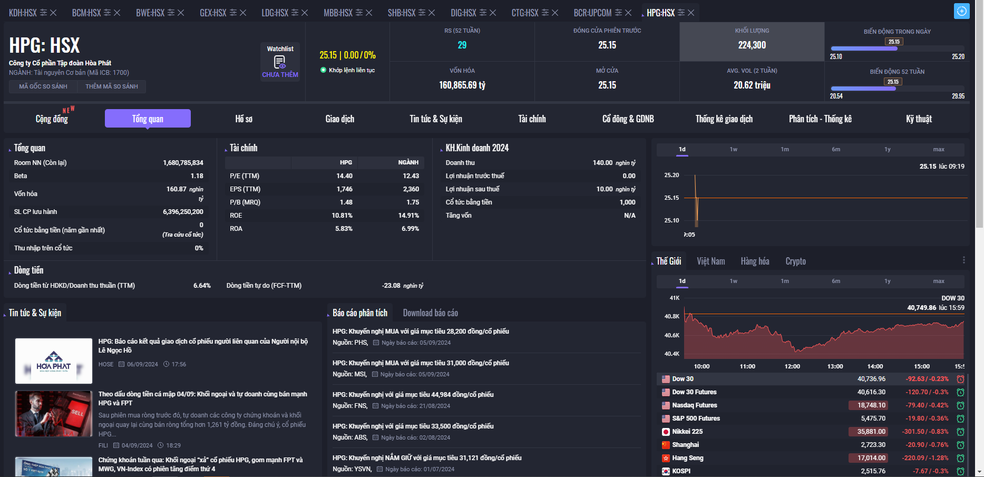Switch to KDH:HSX stock tab
This screenshot has width=984, height=477.
23,13
